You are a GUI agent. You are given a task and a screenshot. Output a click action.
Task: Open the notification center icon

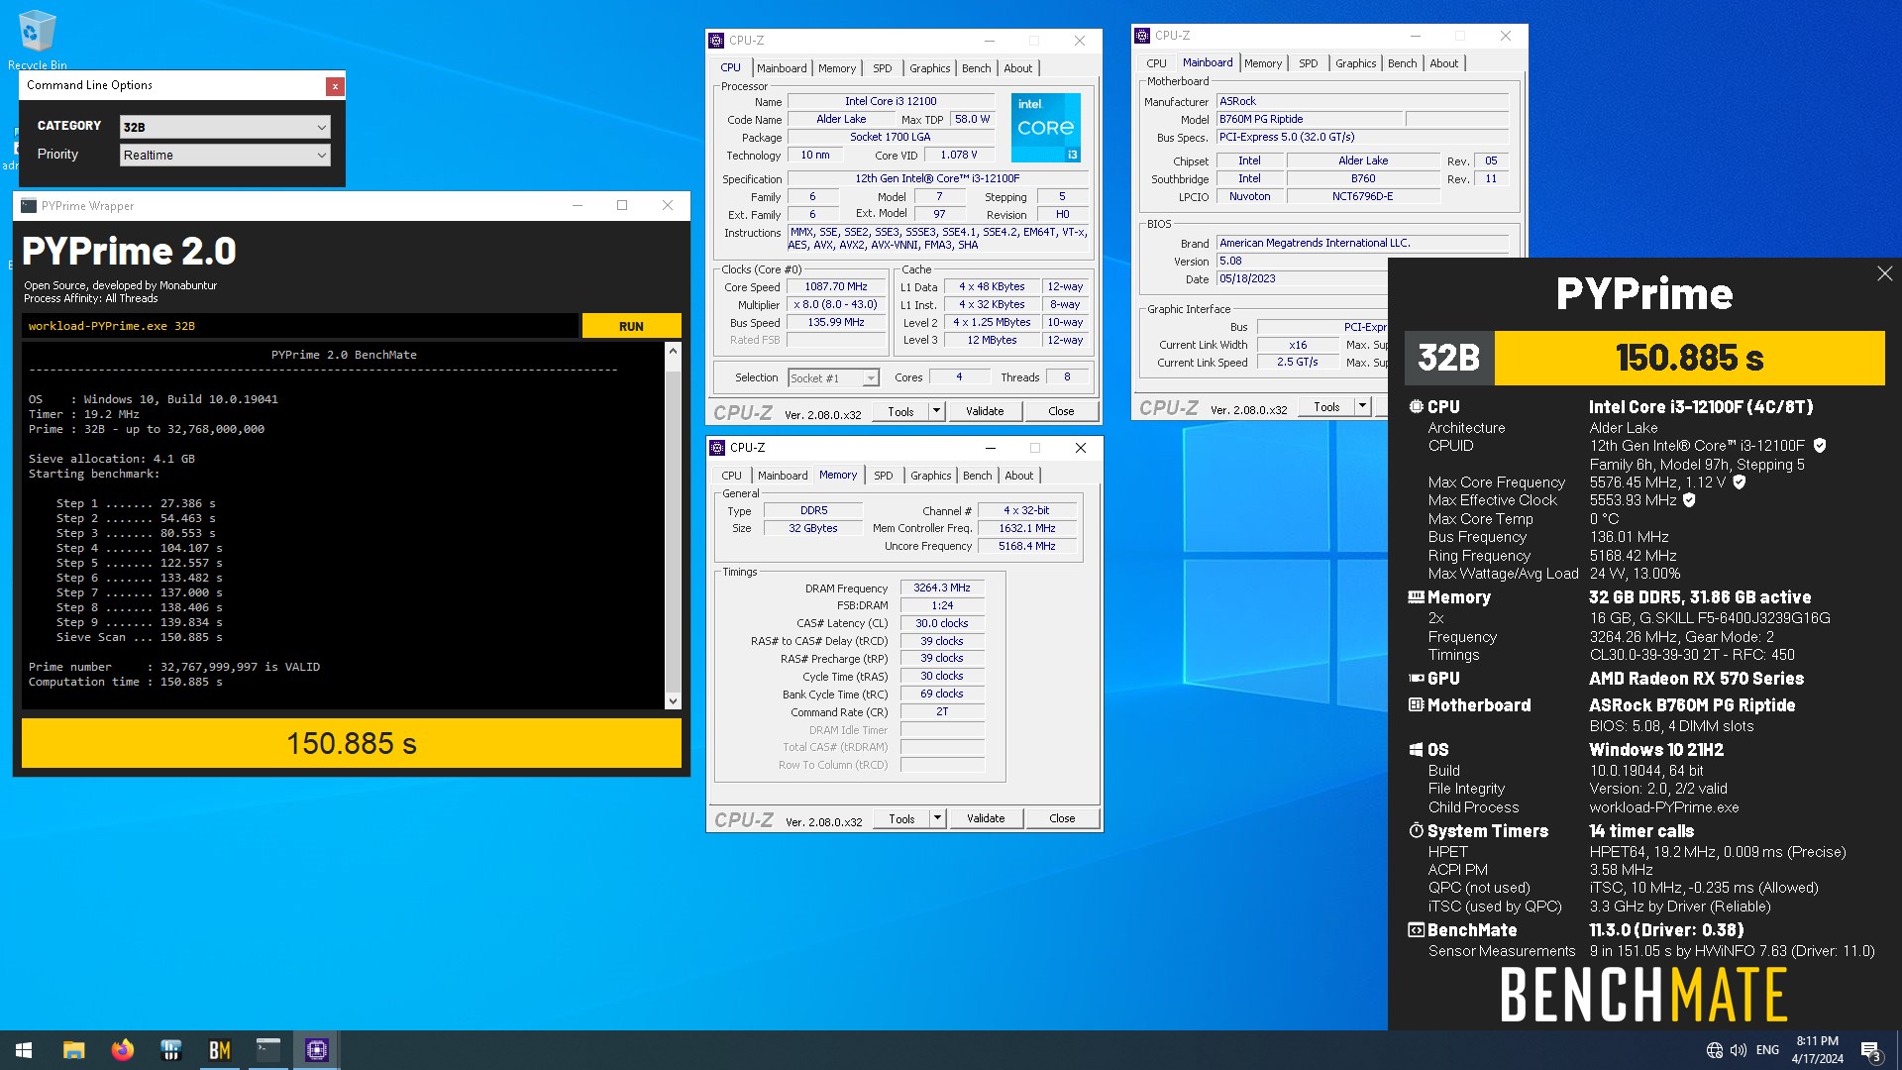[x=1870, y=1050]
